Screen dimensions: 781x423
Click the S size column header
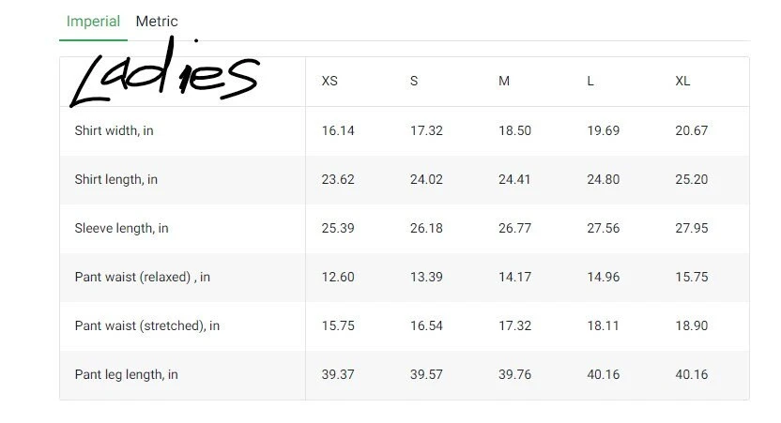[414, 82]
